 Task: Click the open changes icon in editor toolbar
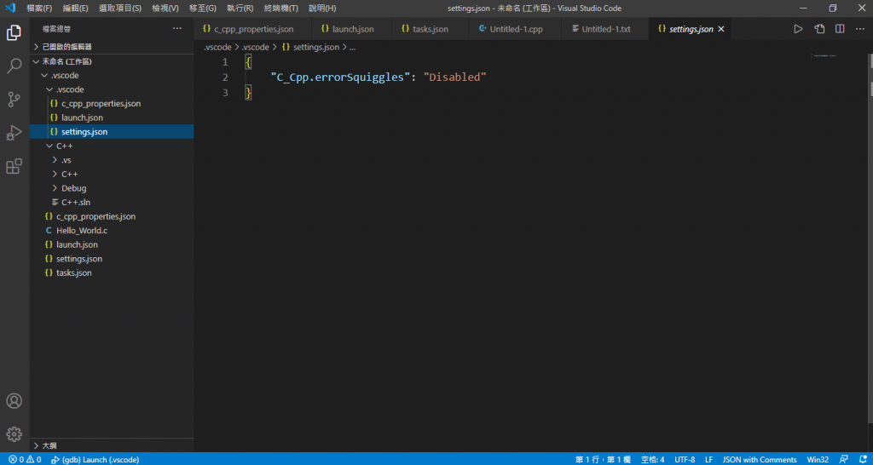(x=819, y=29)
